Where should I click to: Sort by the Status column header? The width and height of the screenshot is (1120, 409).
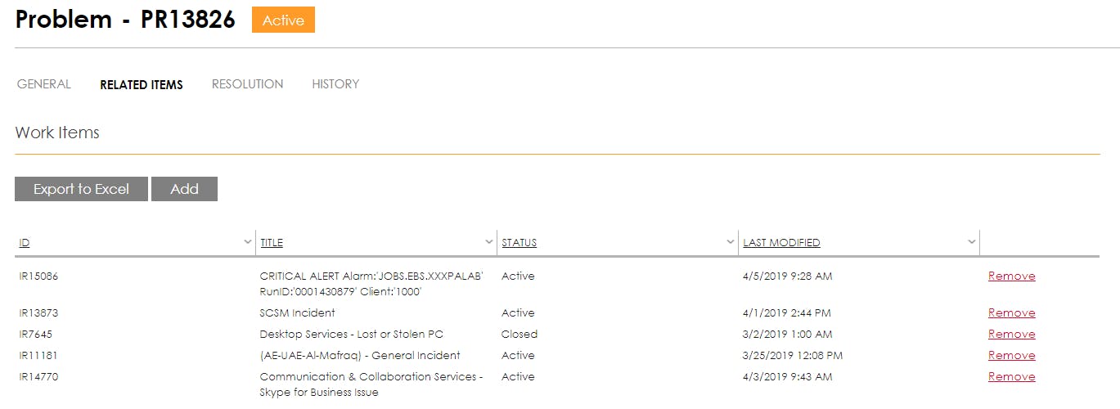click(x=520, y=243)
